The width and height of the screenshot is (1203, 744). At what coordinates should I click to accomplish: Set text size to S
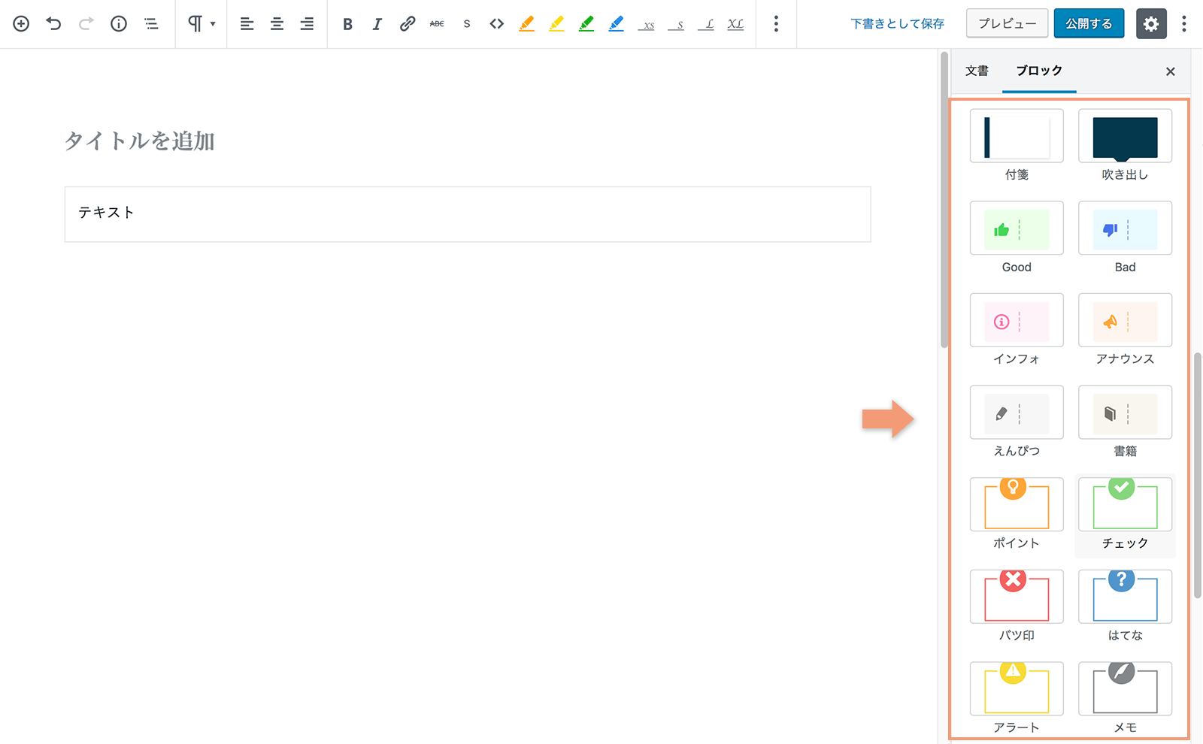[677, 24]
